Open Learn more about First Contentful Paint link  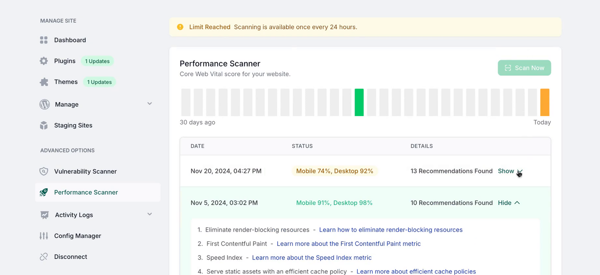349,244
